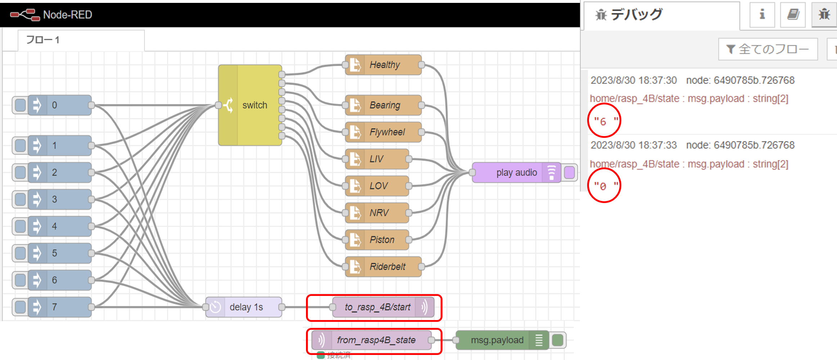Click the LOV file node icon

click(x=355, y=186)
